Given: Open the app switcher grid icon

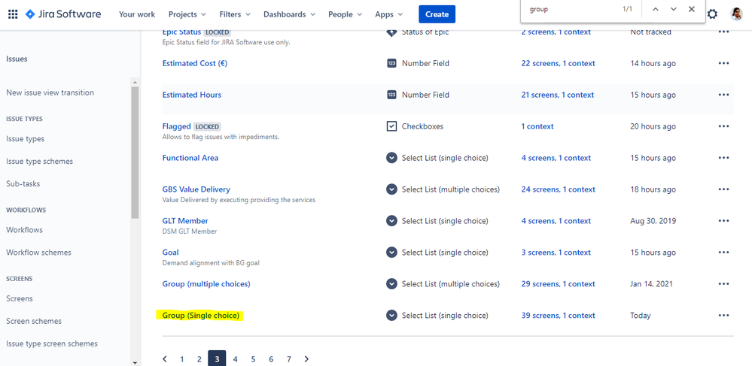Looking at the screenshot, I should [14, 14].
